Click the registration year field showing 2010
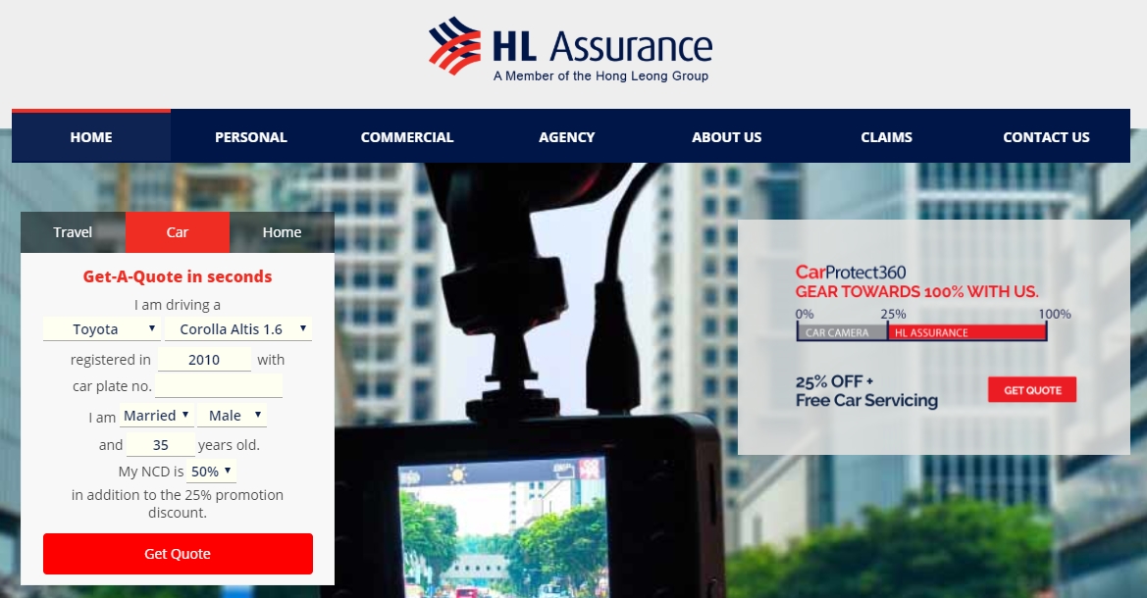This screenshot has height=598, width=1147. click(204, 360)
